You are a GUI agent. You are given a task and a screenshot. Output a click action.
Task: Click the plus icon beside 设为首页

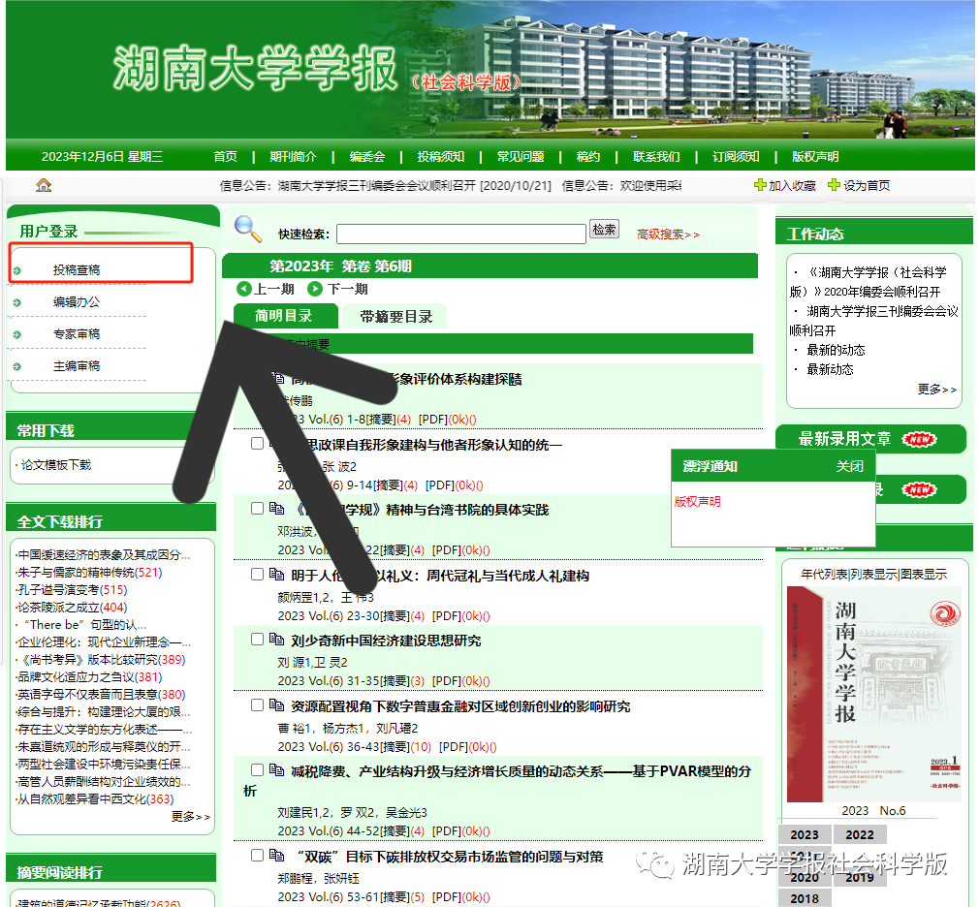coord(834,185)
